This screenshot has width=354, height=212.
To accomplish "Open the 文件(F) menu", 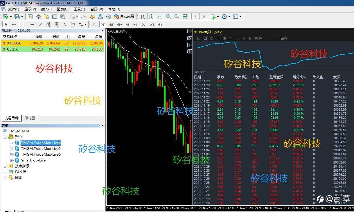I will 13,9.
